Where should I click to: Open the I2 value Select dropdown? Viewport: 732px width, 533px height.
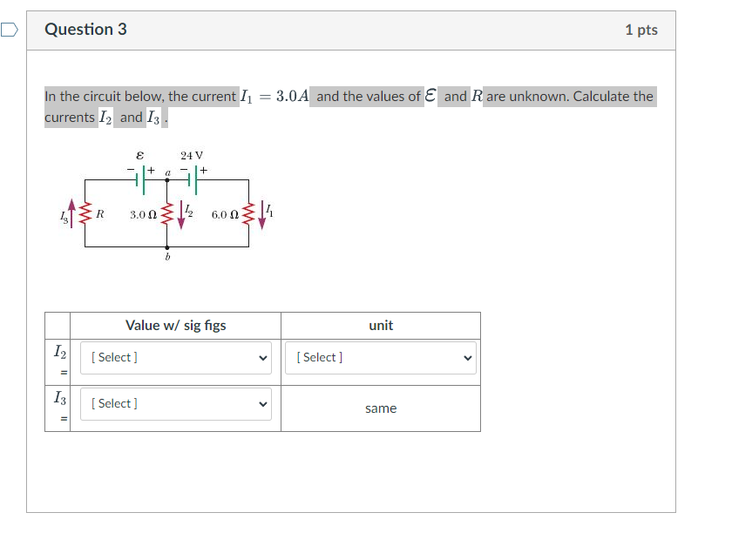point(175,358)
